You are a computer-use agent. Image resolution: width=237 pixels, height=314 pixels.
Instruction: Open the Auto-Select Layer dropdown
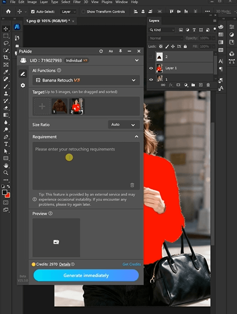pyautogui.click(x=68, y=12)
